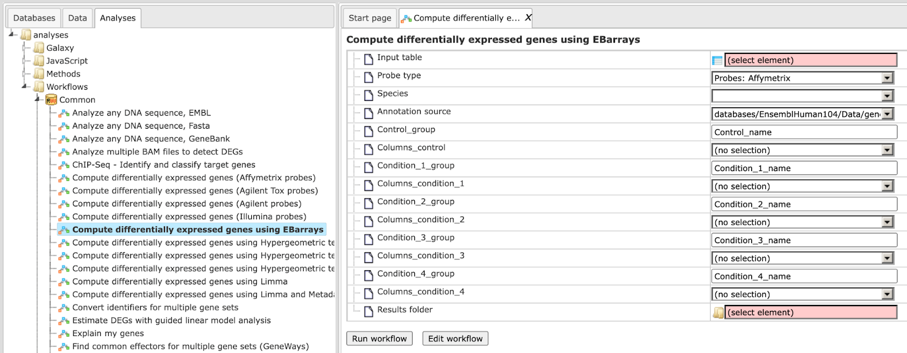Click the Results folder icon
907x353 pixels.
718,312
